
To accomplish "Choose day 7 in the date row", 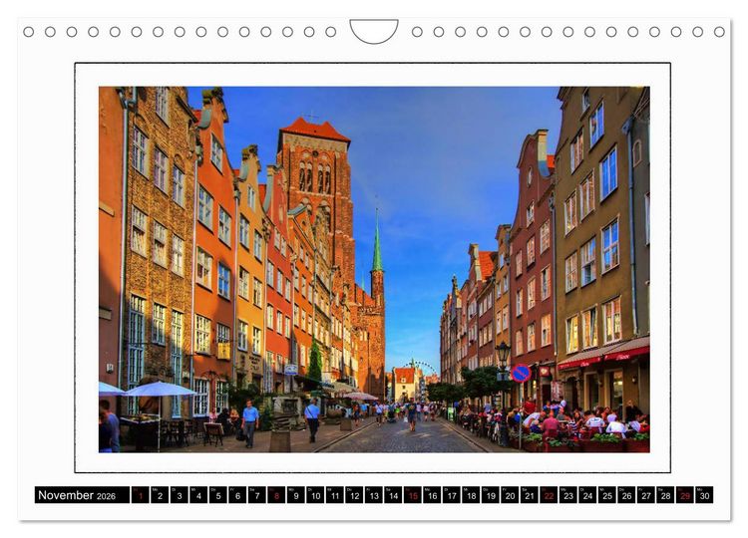I will [x=257, y=494].
